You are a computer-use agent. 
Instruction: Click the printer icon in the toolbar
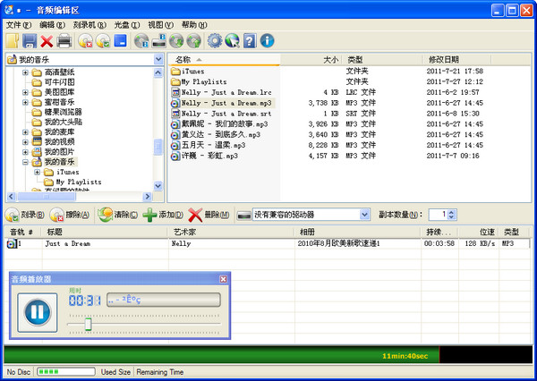pyautogui.click(x=64, y=41)
